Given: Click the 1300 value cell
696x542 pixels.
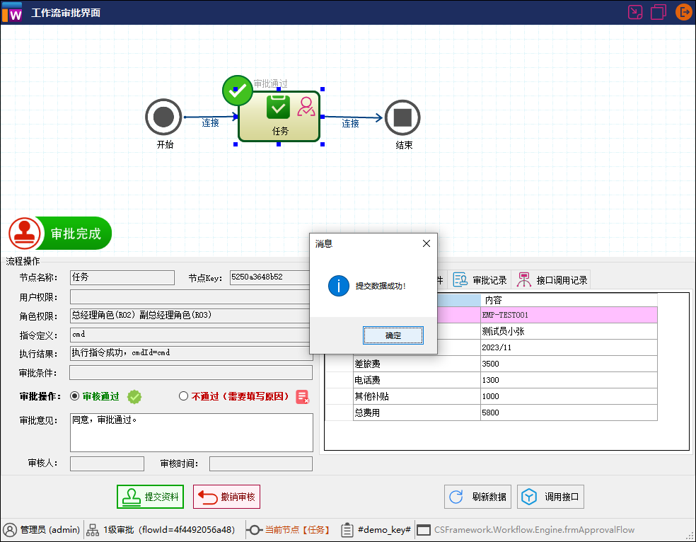Looking at the screenshot, I should pyautogui.click(x=569, y=381).
